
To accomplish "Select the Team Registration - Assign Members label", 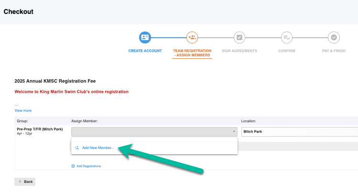I will pyautogui.click(x=192, y=53).
